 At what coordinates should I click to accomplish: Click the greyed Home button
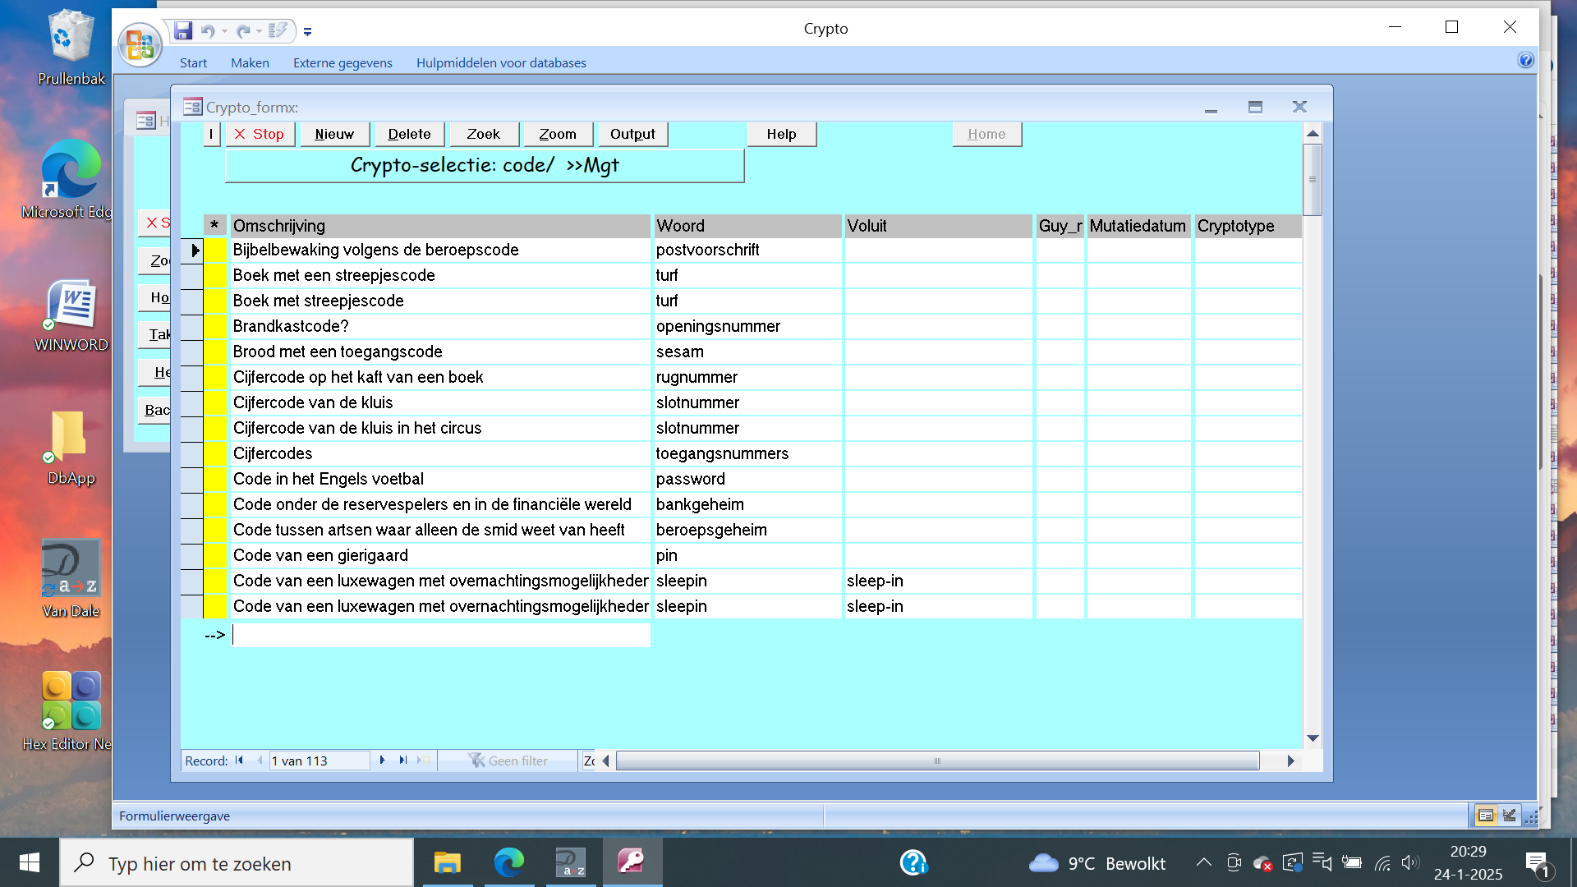pos(986,134)
